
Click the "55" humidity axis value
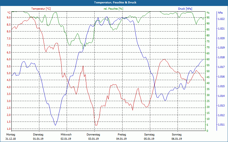(x=208, y=65)
